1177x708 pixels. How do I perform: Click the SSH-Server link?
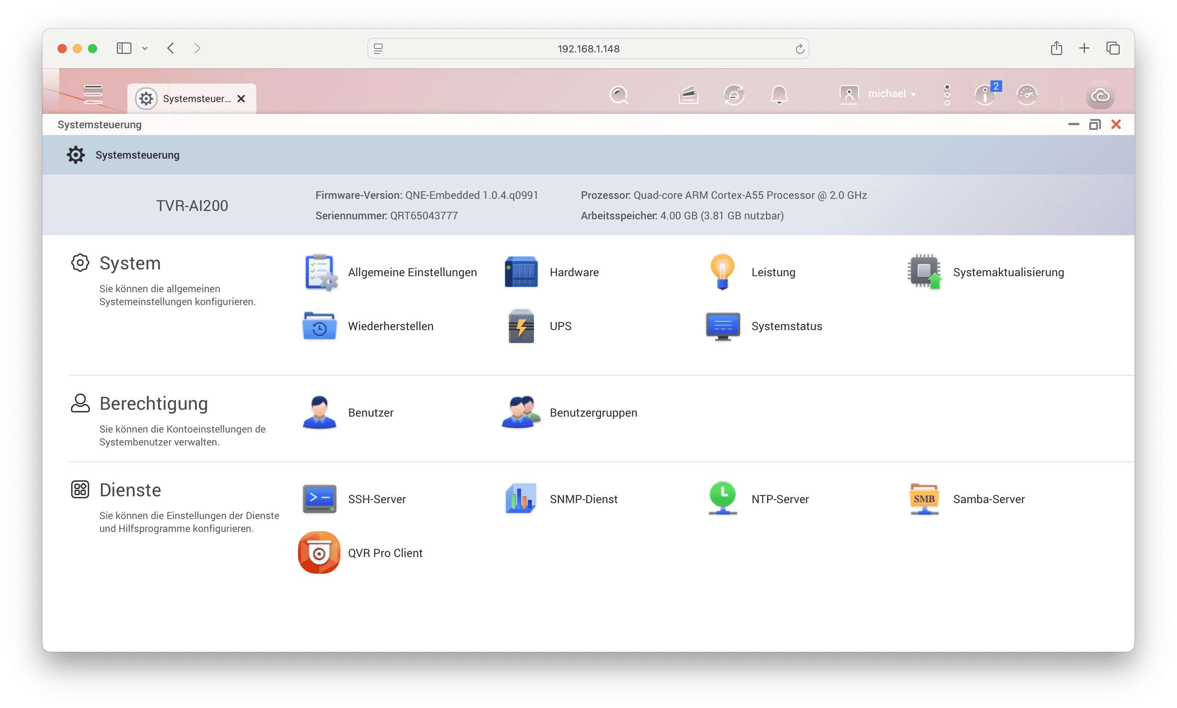coord(377,499)
